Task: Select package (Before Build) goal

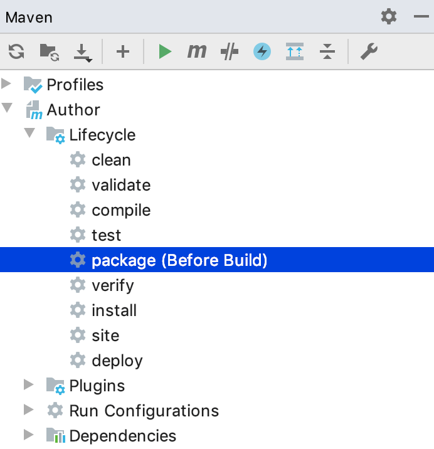Action: [179, 260]
